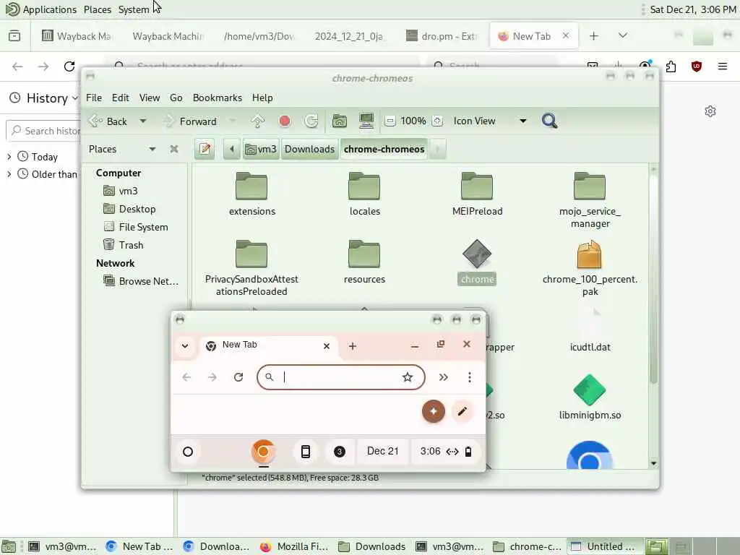Select the locales folder
Image resolution: width=740 pixels, height=555 pixels.
click(364, 194)
